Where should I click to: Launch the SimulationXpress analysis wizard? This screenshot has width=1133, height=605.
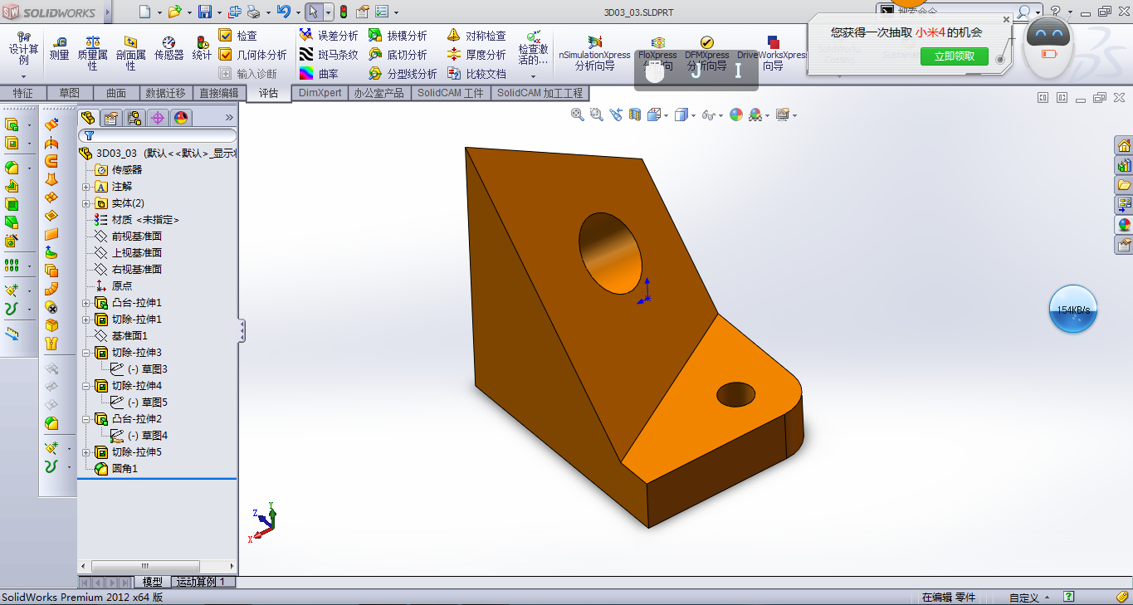(x=594, y=53)
